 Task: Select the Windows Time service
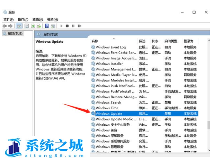pos(144,108)
